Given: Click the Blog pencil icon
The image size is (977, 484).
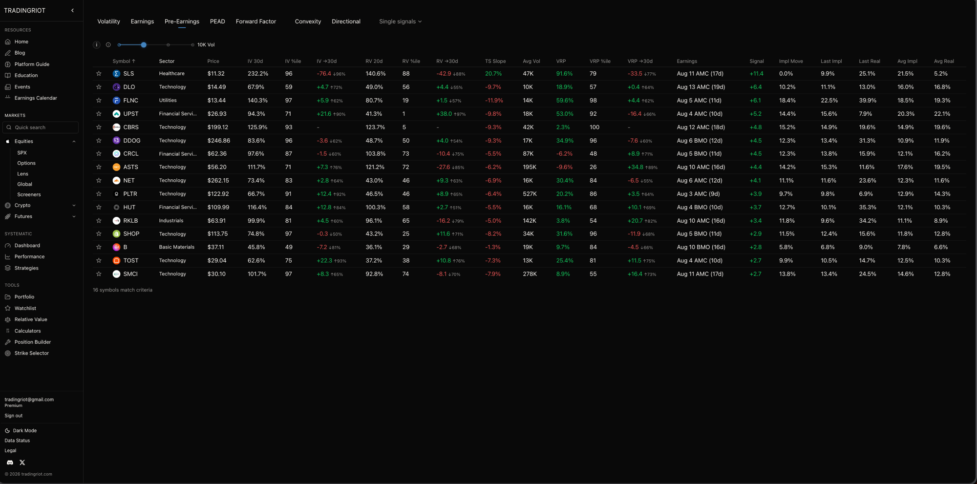Looking at the screenshot, I should pos(8,53).
